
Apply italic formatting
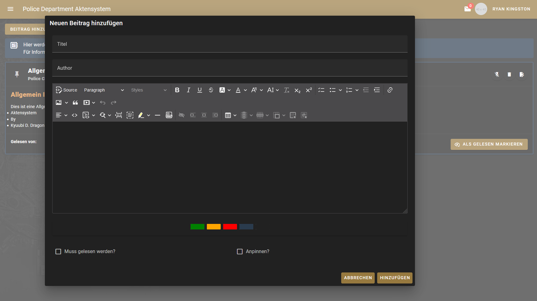188,90
